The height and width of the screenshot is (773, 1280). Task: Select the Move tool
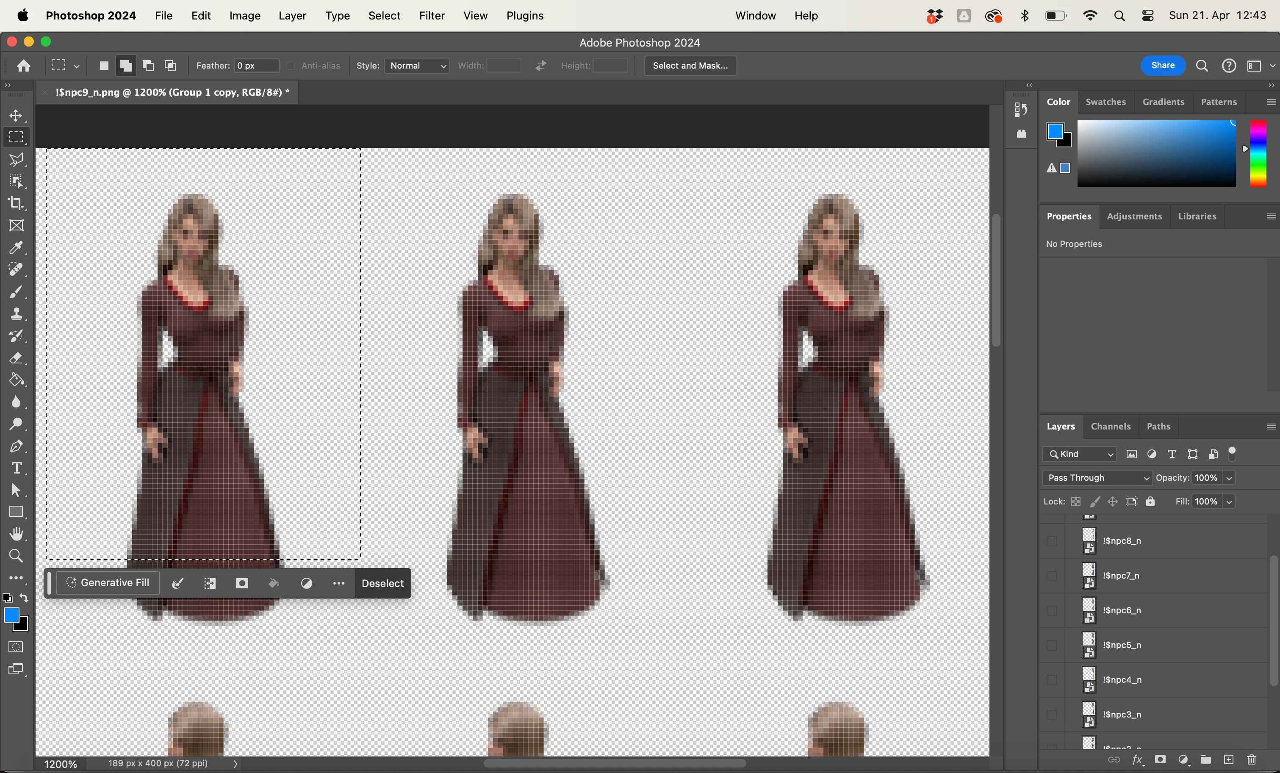coord(16,115)
